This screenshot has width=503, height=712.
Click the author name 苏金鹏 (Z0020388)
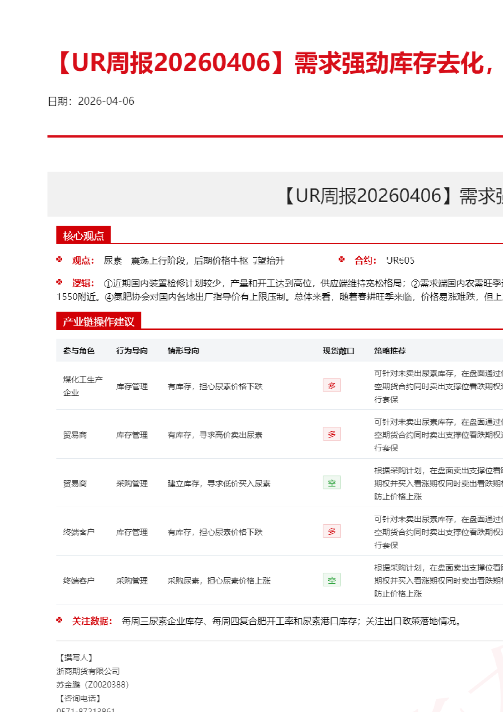(x=93, y=684)
